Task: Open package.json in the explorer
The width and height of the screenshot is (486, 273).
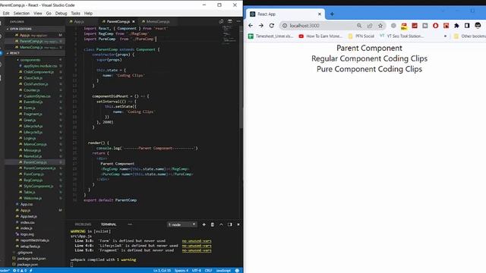Action: [x=27, y=265]
